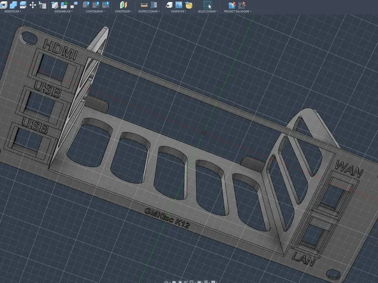Activate the Move/Copy arrows tool
378x283 pixels.
point(32,5)
